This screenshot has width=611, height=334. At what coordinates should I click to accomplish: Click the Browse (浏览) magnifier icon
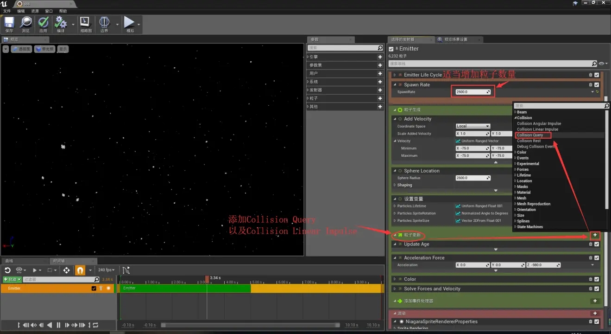[x=26, y=22]
